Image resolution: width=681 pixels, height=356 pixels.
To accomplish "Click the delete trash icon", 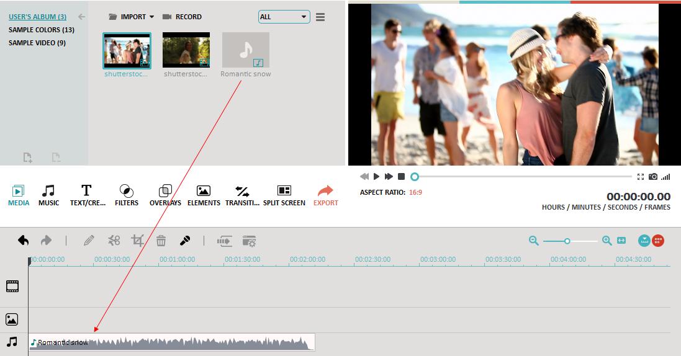I will [161, 241].
